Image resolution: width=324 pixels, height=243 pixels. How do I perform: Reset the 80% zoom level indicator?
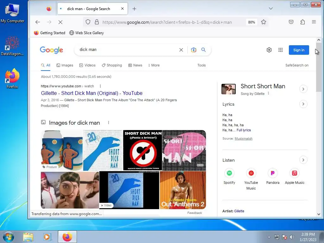point(252,22)
